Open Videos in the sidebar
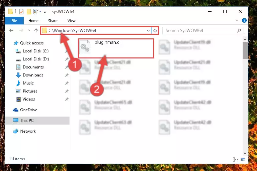 coord(29,99)
